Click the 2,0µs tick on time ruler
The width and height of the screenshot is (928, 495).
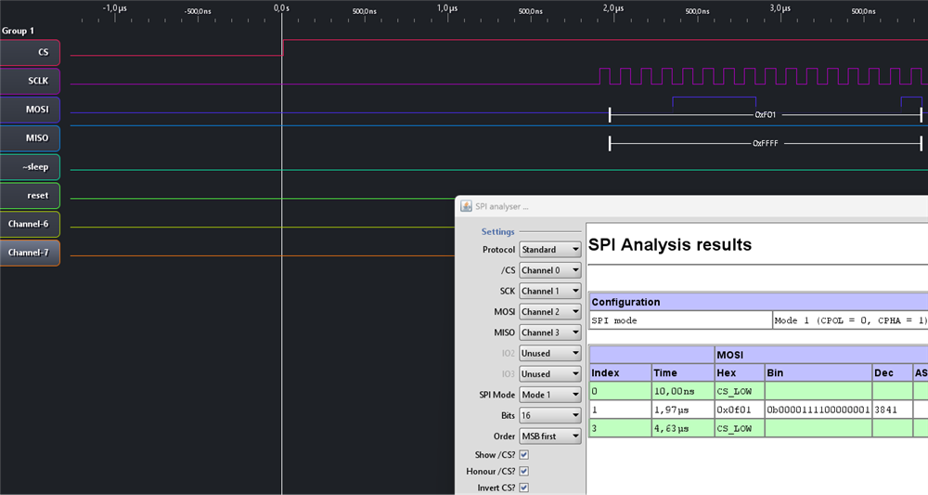pos(613,8)
